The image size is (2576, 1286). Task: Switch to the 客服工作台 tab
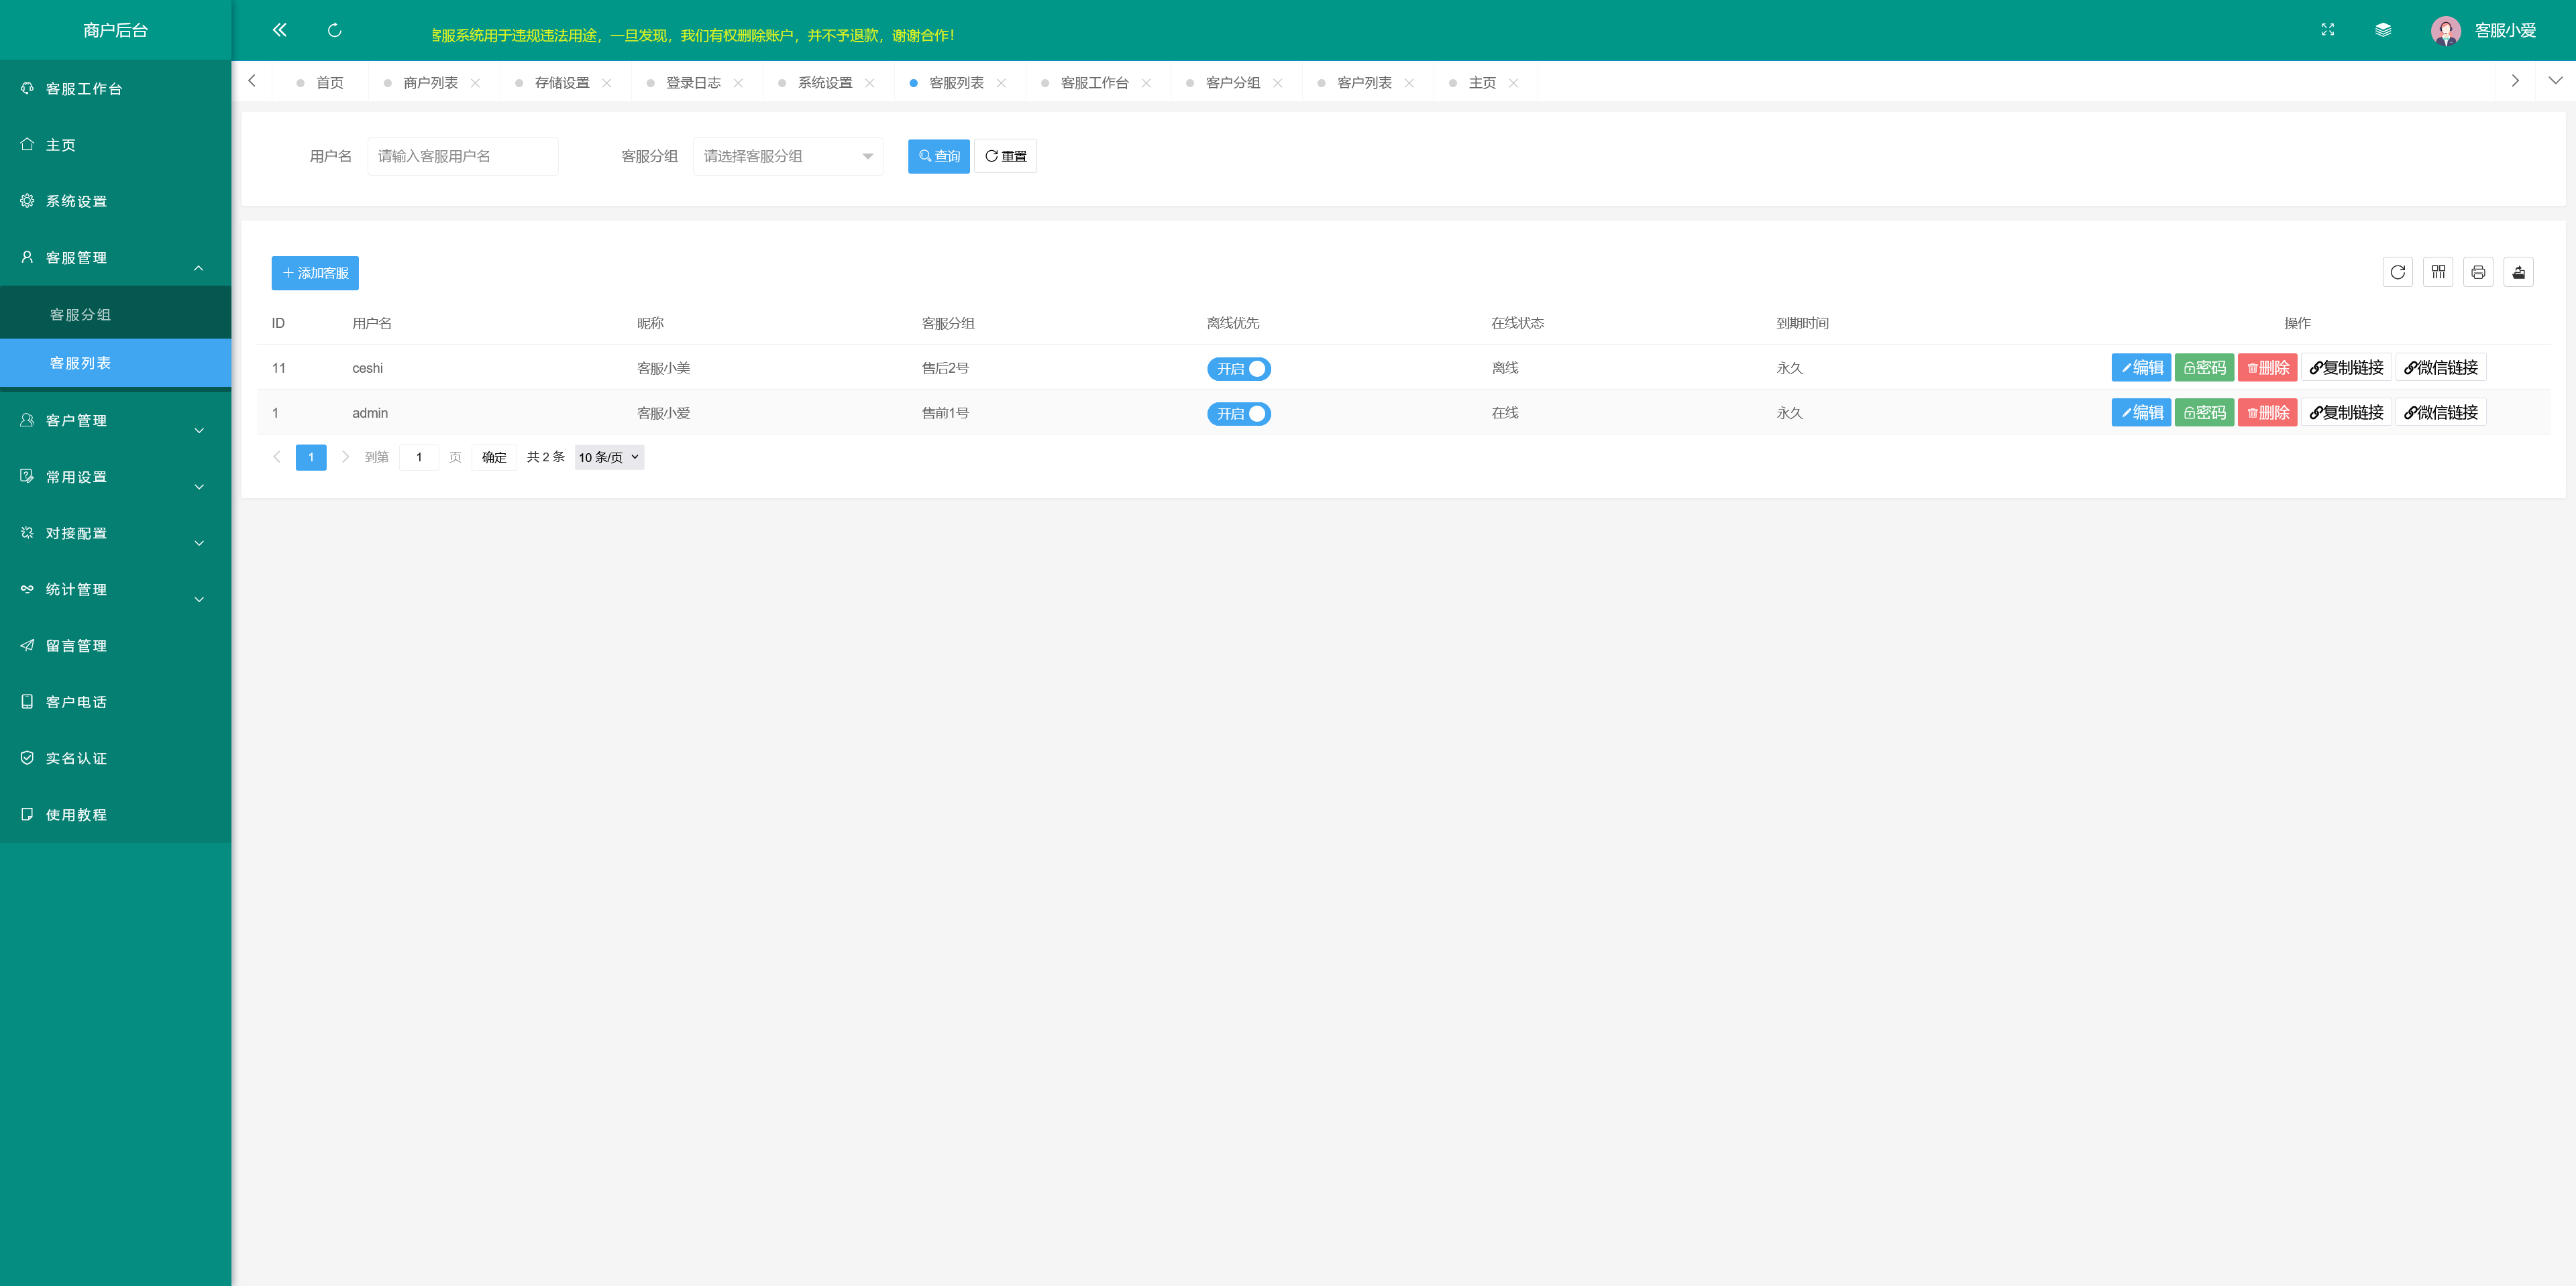1094,83
